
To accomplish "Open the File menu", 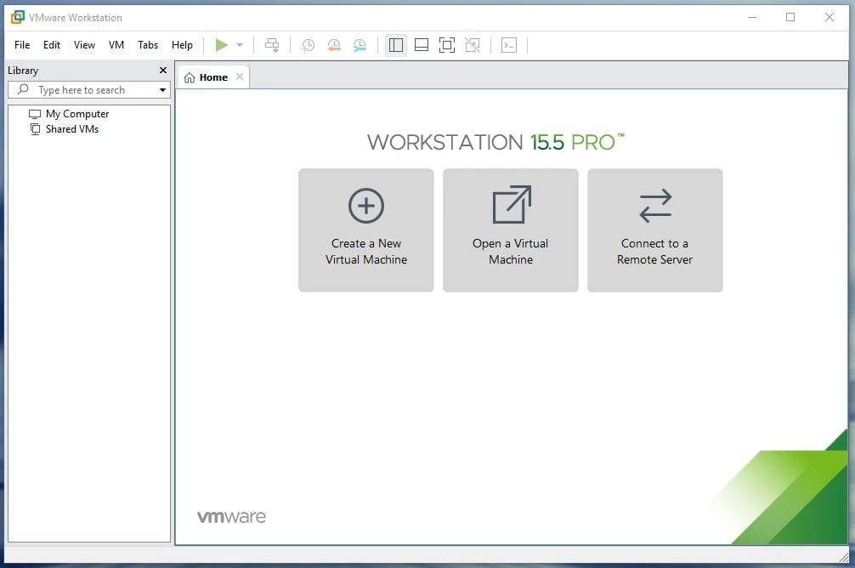I will click(22, 45).
